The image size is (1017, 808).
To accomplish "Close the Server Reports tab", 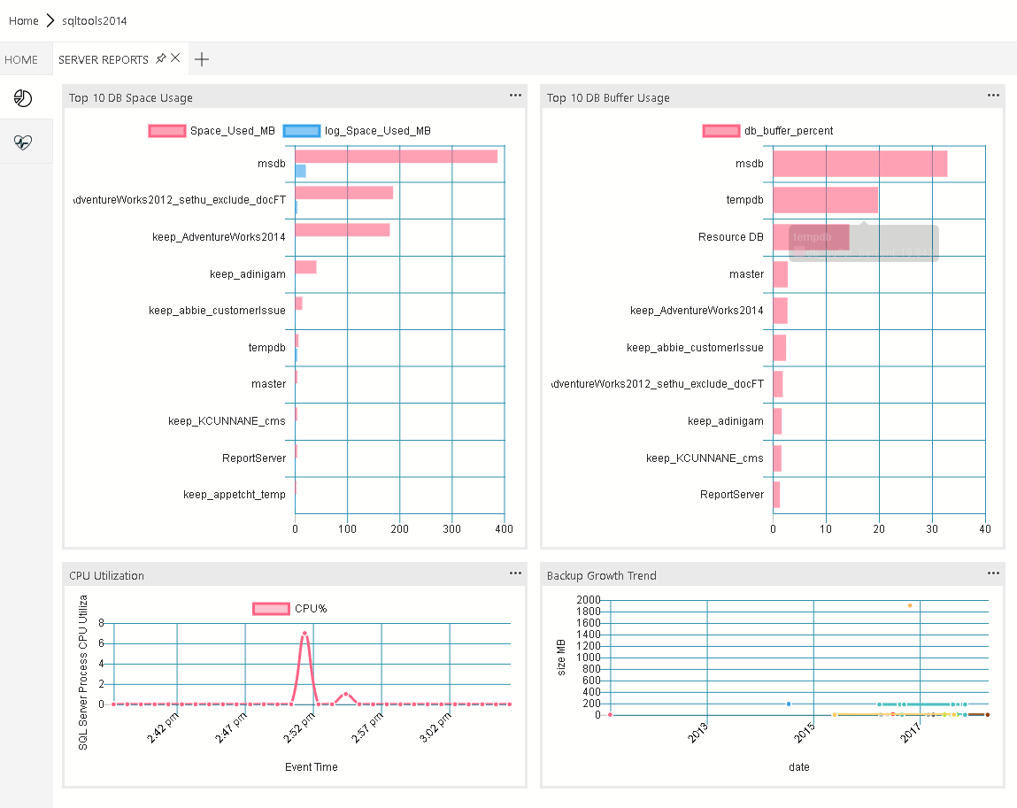I will pos(175,58).
